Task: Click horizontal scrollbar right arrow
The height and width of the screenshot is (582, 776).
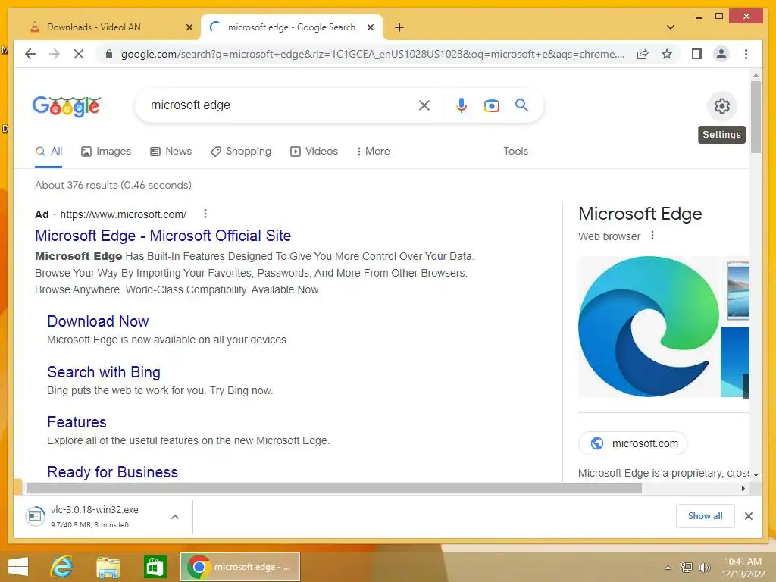Action: pos(743,489)
